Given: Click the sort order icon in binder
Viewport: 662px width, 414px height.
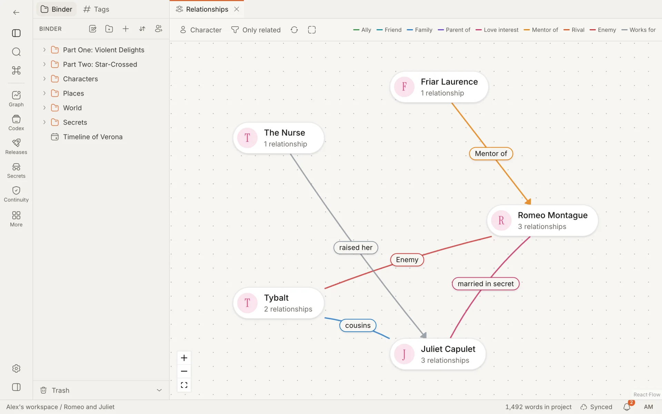Looking at the screenshot, I should [142, 29].
